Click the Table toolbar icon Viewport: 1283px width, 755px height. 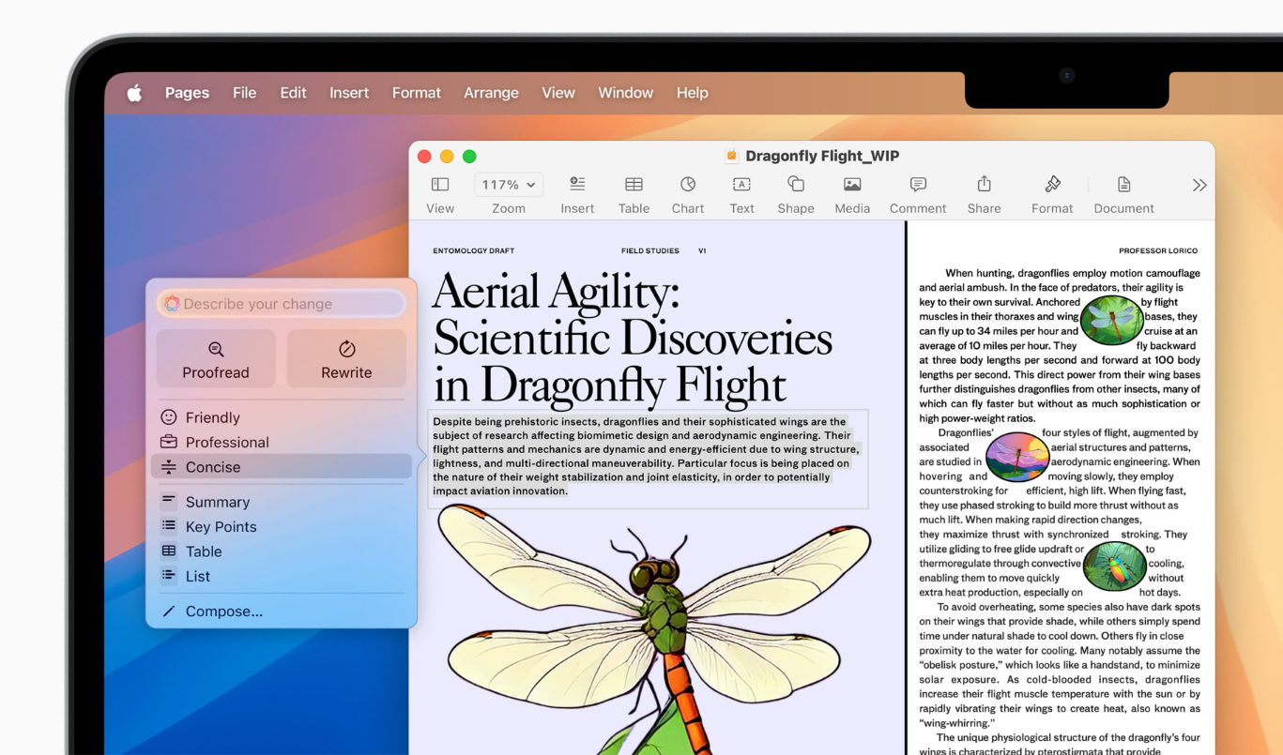634,185
